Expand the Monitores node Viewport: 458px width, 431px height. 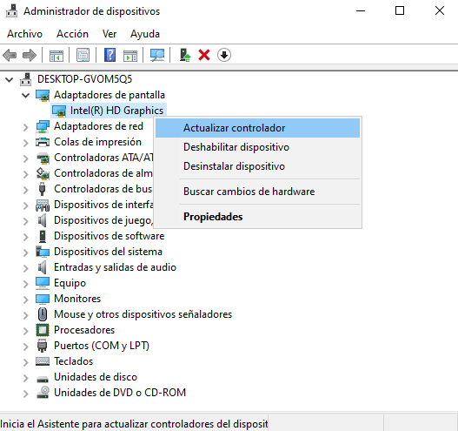pos(26,300)
